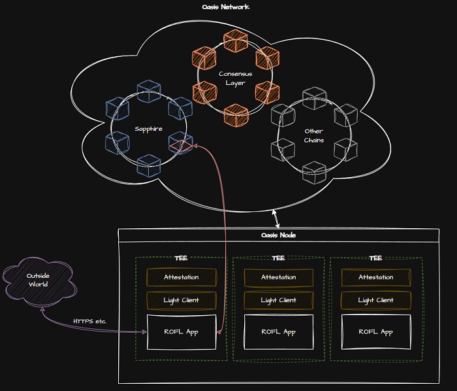Select the top blue Sapphire cube
Image resolution: width=457 pixels, height=391 pixels.
(149, 92)
